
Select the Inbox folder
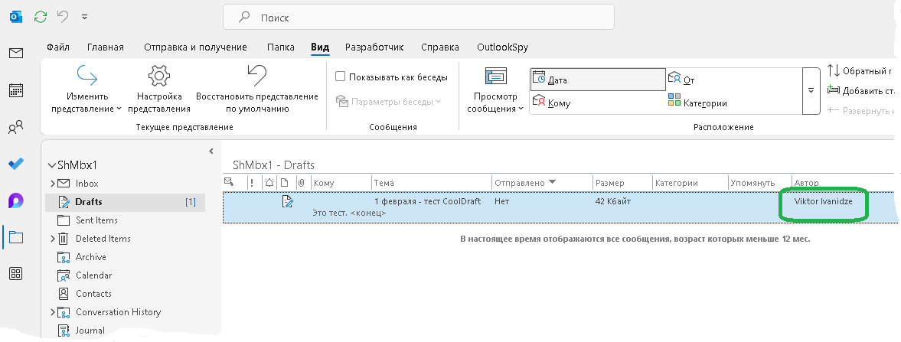coord(87,184)
